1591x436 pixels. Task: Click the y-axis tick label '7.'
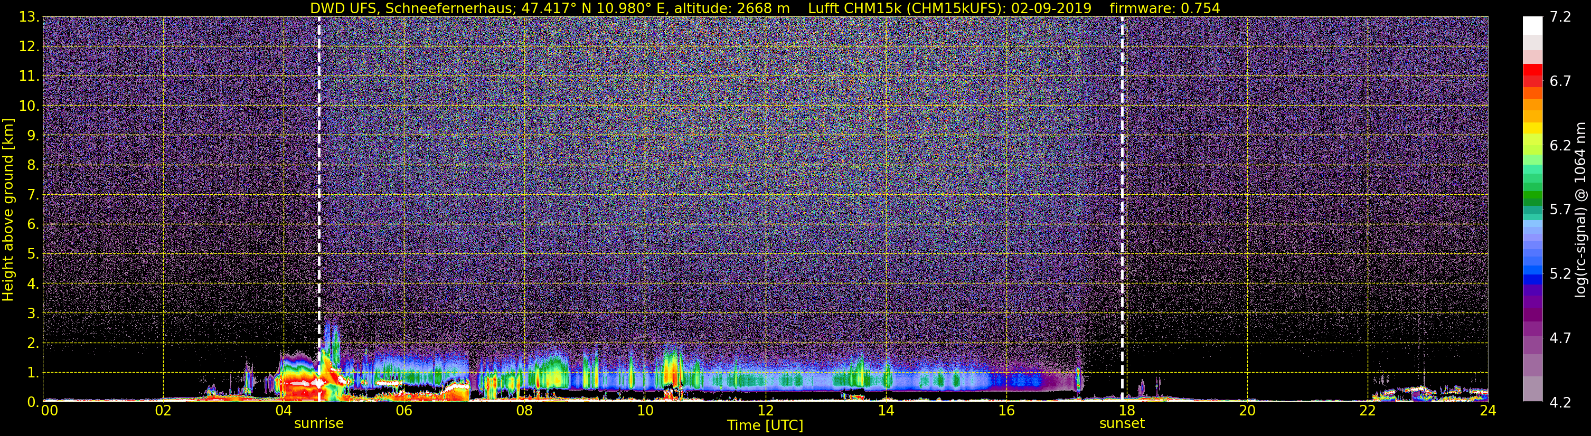point(33,195)
